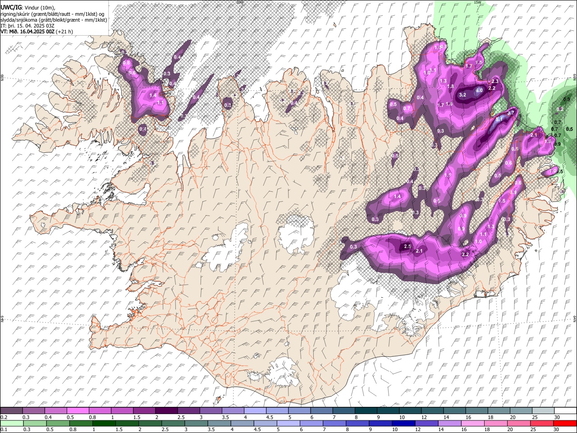Click the 2.5 snowfall value on the map
Viewport: 577px width, 433px height.
click(408, 246)
